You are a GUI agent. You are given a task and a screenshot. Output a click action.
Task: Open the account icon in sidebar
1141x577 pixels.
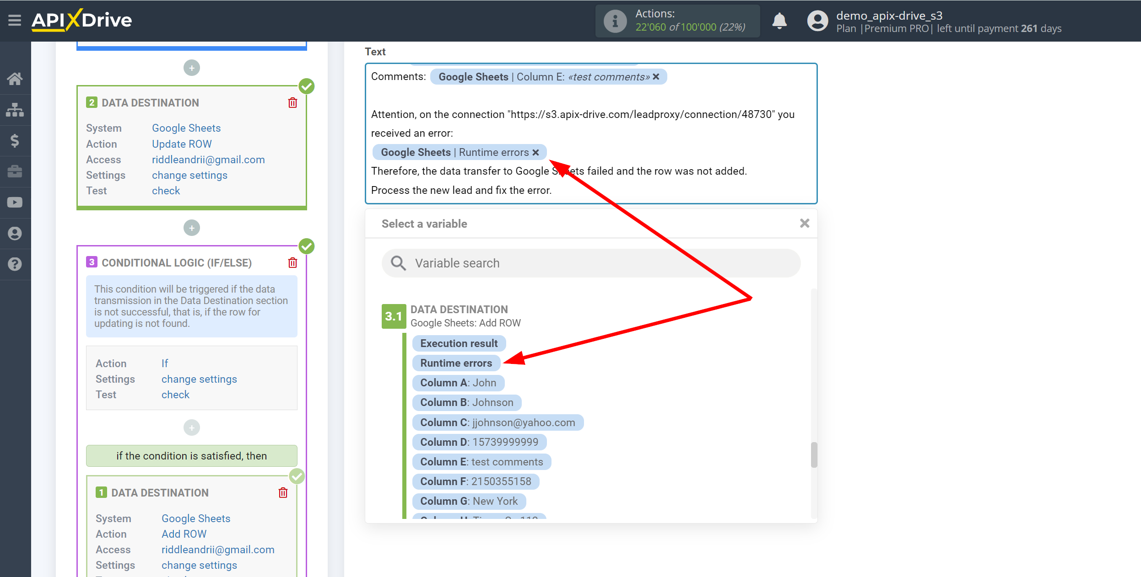pyautogui.click(x=15, y=234)
